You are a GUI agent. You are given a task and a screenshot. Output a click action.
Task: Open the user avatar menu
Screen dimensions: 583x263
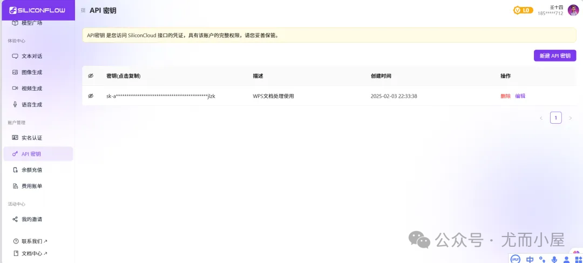tap(573, 10)
